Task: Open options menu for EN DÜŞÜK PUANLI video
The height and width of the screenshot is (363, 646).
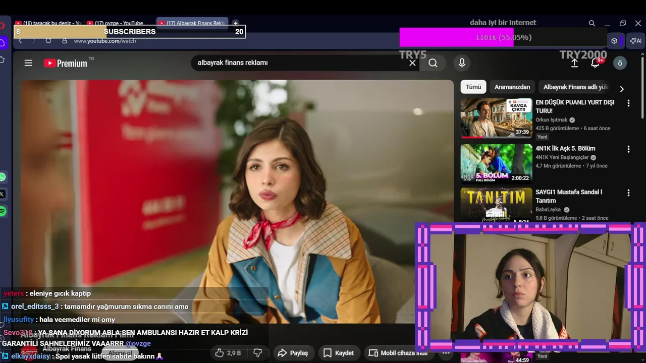Action: click(628, 103)
